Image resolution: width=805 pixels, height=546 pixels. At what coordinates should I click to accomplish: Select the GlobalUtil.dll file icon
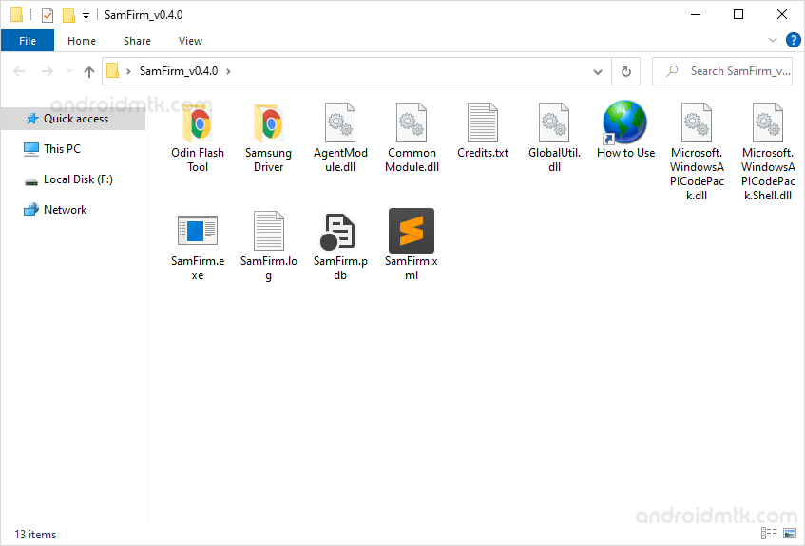point(554,122)
